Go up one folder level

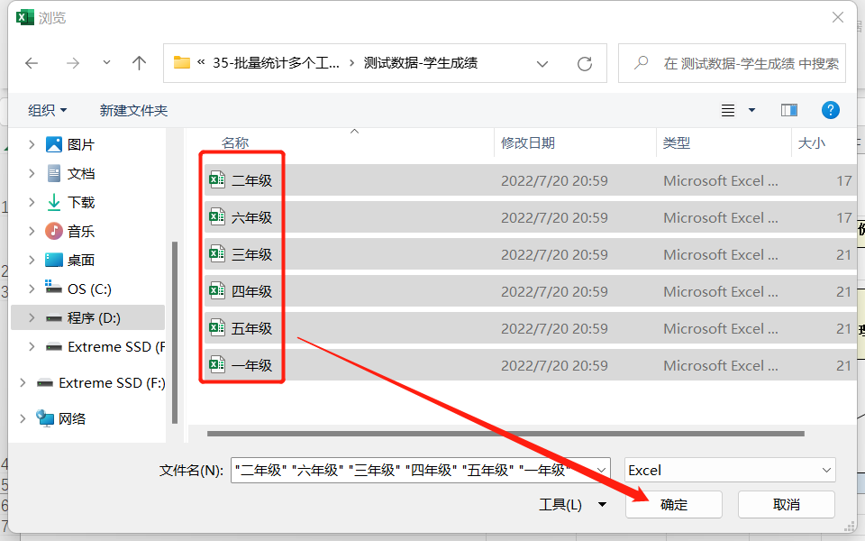pos(139,63)
